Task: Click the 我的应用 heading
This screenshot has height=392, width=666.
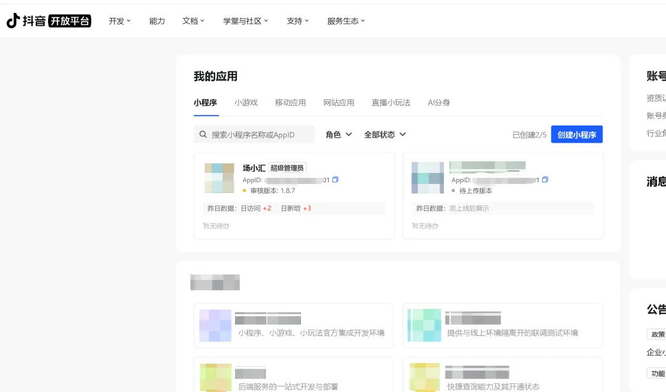Action: 215,76
